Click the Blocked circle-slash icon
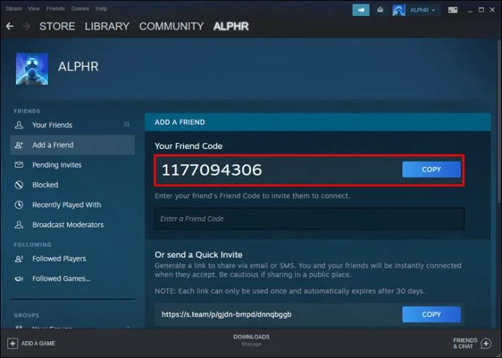Viewport: 502px width, 358px height. point(19,184)
